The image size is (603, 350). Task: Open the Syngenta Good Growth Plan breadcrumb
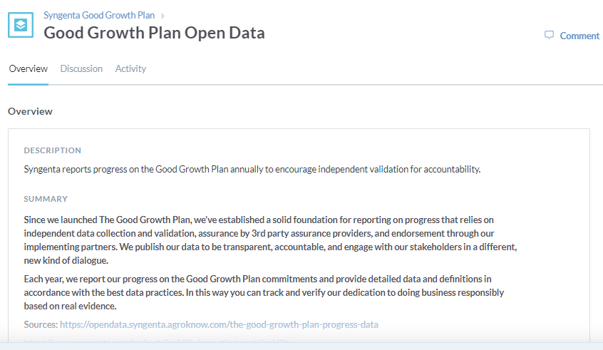(x=99, y=16)
